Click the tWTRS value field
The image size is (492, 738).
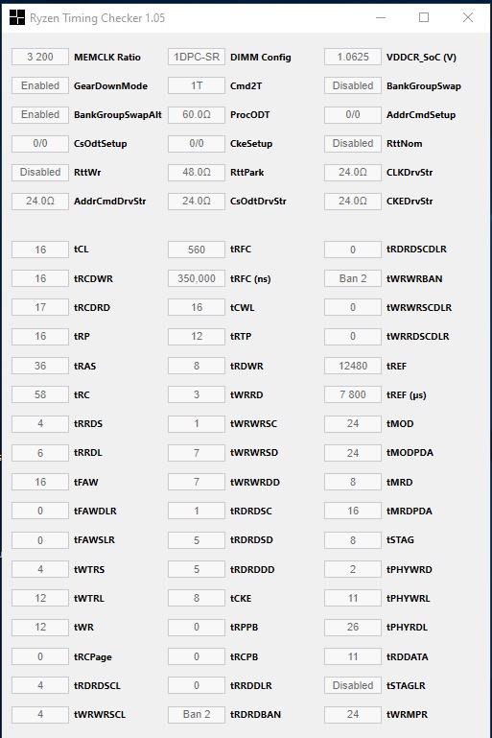[x=40, y=569]
